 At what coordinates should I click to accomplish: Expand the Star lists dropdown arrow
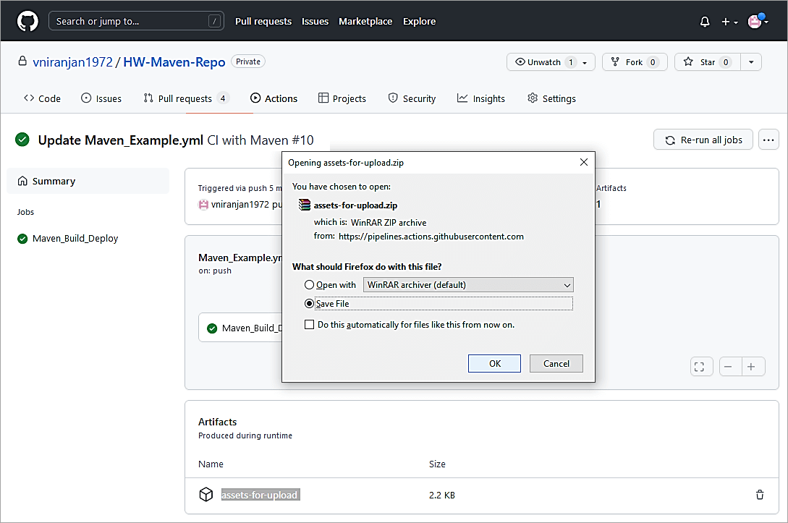(x=751, y=62)
